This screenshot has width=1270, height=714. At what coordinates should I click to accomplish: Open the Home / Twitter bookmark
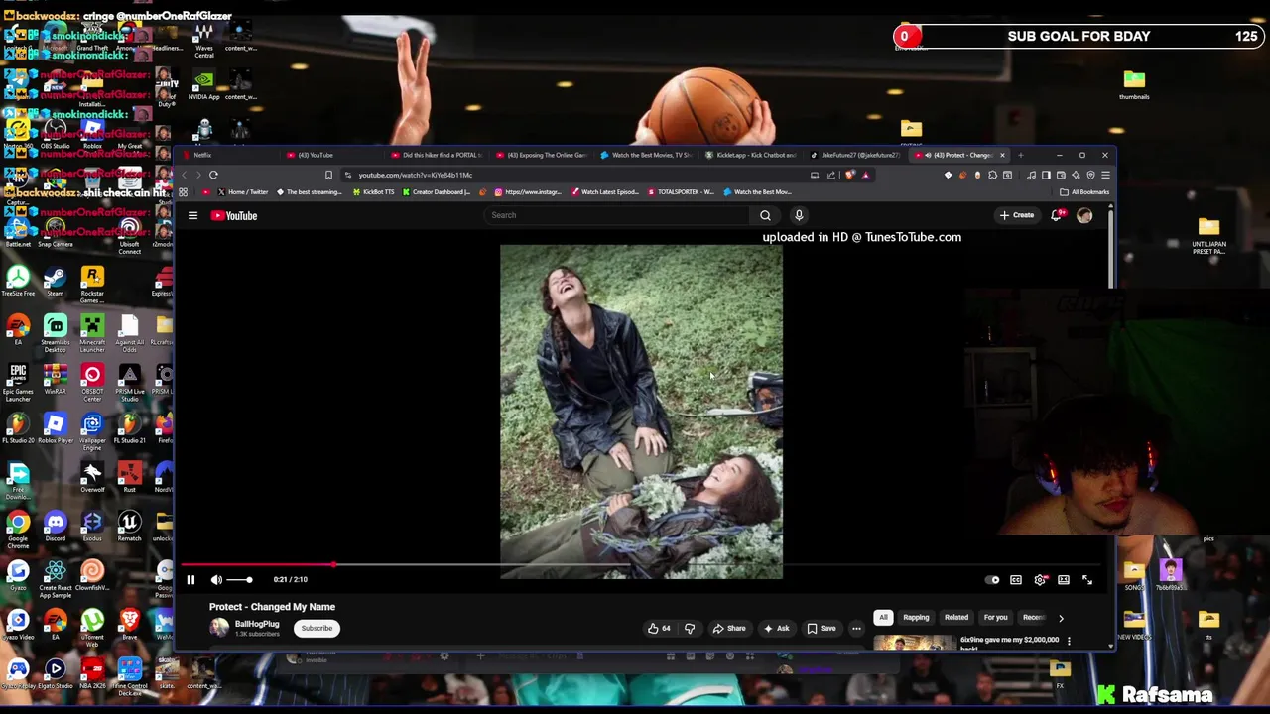[242, 192]
